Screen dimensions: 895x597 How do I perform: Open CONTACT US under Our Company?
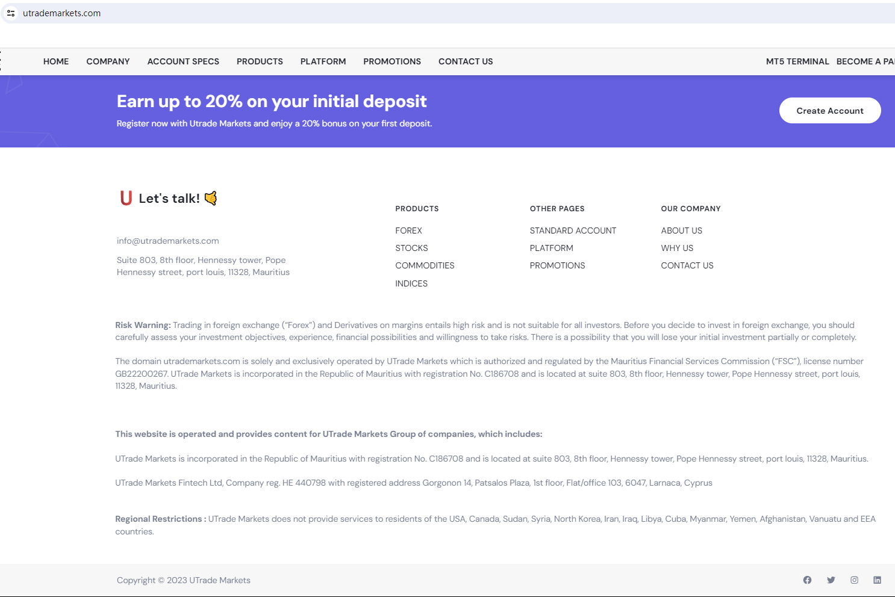(x=687, y=265)
